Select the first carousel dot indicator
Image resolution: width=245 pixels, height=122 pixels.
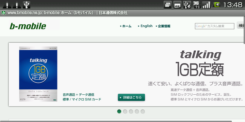(119, 111)
